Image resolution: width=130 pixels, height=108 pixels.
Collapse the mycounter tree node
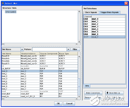4,12
